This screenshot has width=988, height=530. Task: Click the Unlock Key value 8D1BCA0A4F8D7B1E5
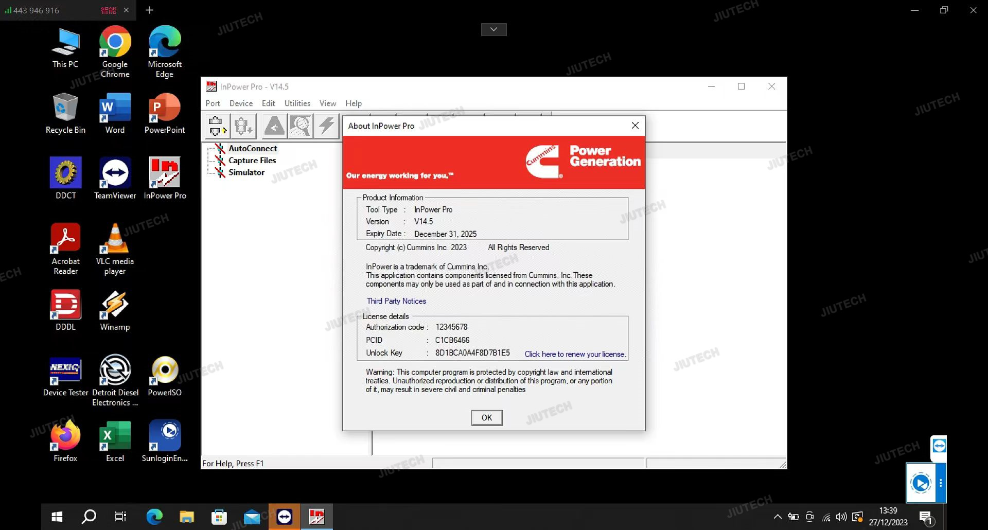(x=472, y=353)
